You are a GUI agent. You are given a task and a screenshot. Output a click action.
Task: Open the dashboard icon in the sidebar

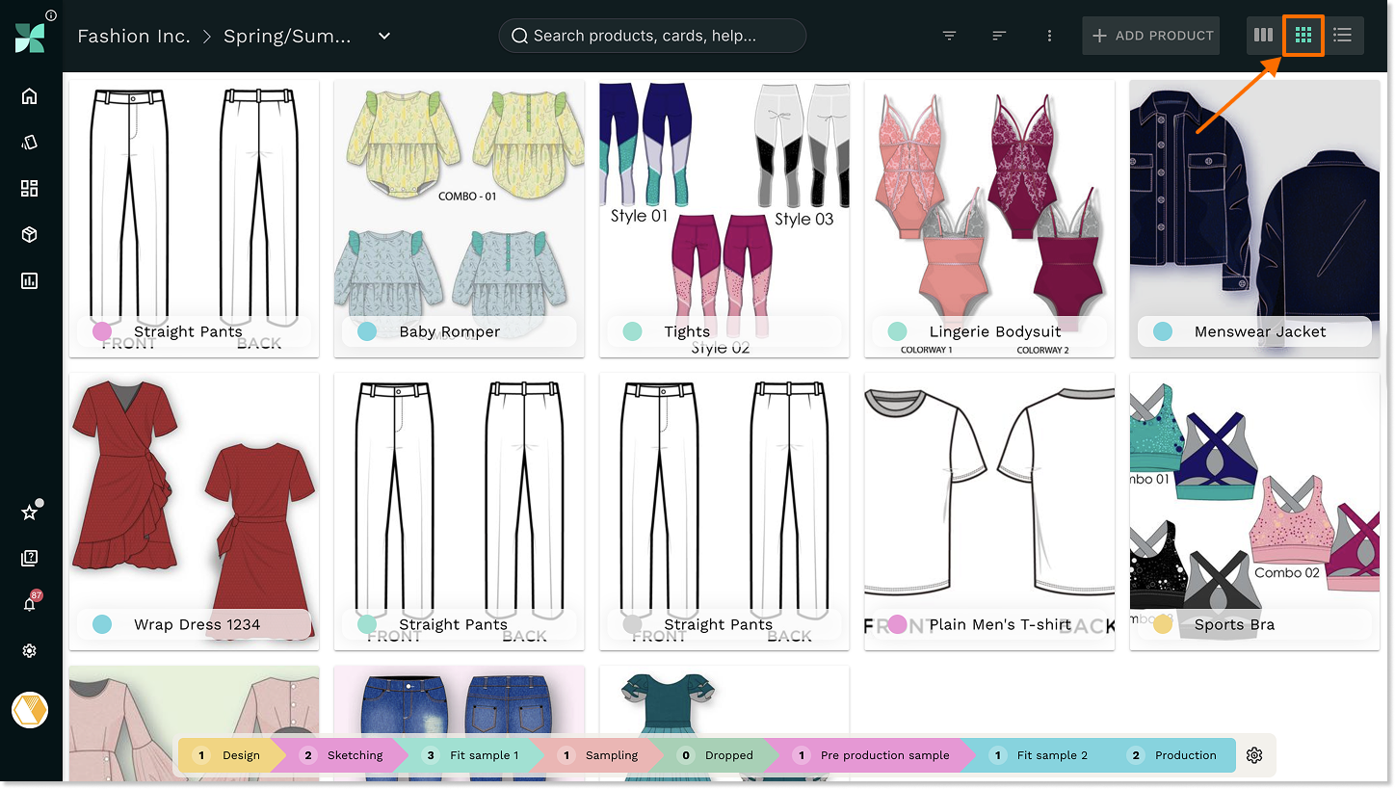click(x=29, y=189)
